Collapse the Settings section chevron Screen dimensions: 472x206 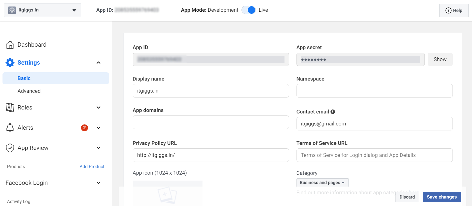point(98,63)
